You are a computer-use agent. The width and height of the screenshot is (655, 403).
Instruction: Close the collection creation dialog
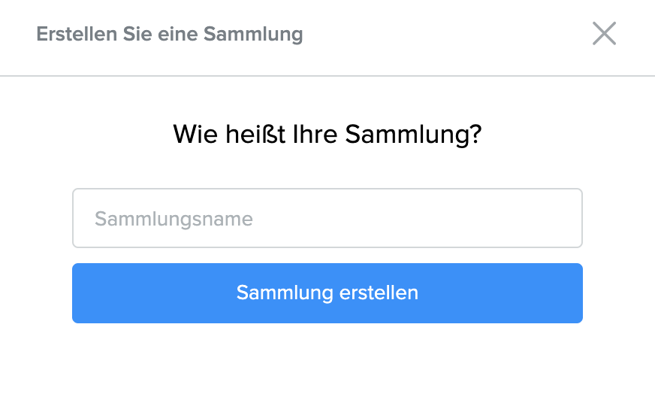604,34
